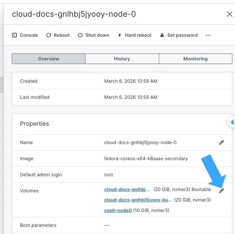This screenshot has height=234, width=235.
Task: Edit Volumes using the pencil icon
Action: pyautogui.click(x=222, y=191)
